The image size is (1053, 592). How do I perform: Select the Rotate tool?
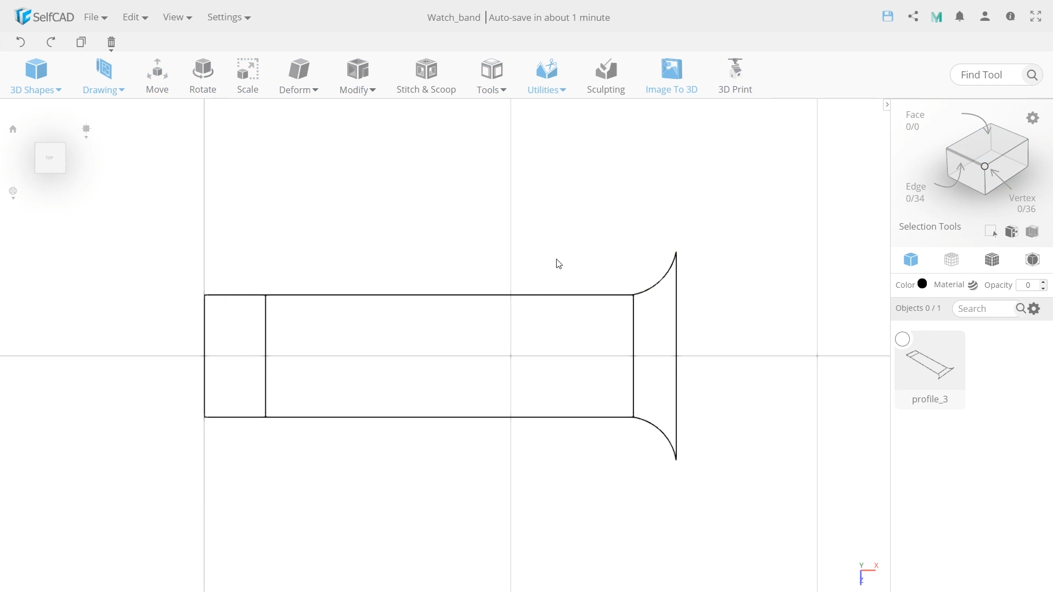click(202, 76)
